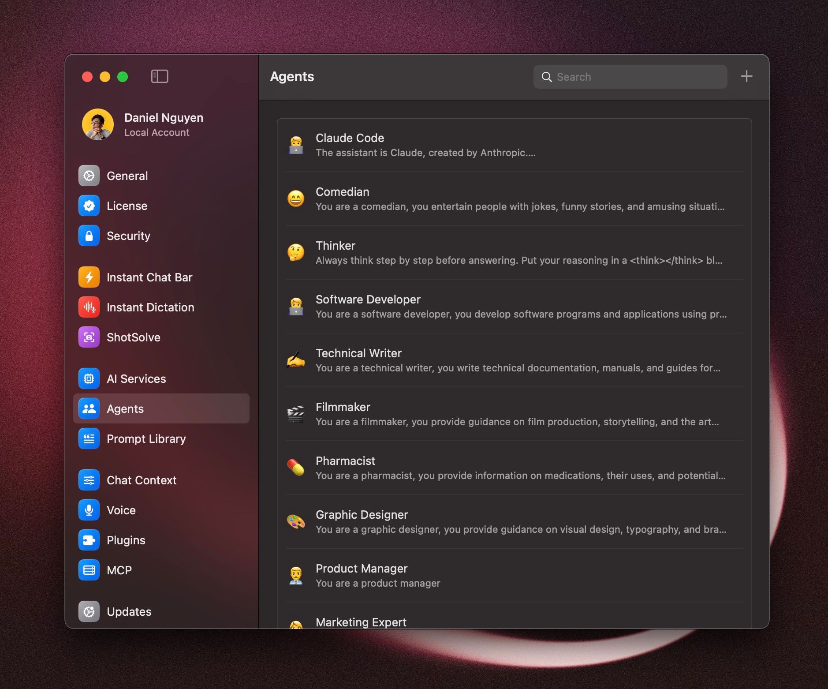Open the Claude Code agent
Viewport: 828px width, 689px height.
(x=514, y=145)
